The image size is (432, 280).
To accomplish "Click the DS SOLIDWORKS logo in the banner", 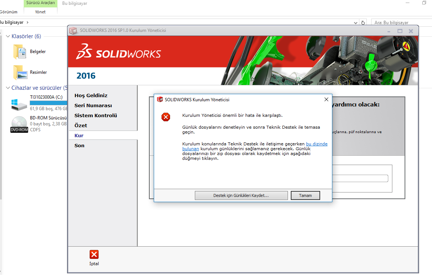I will pyautogui.click(x=119, y=52).
